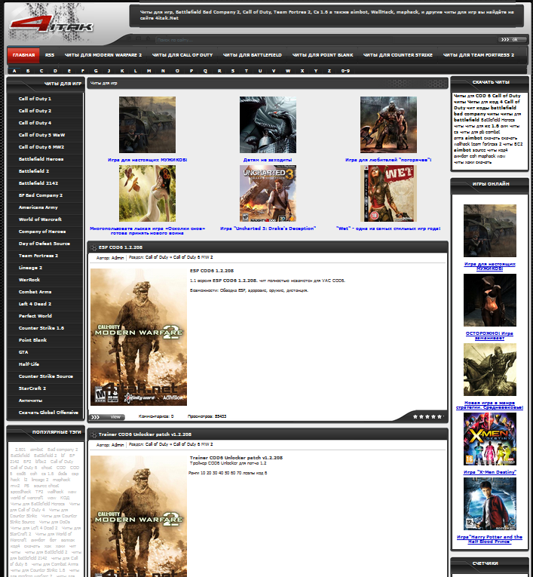
Task: Open Новая игра в жанре стратегии link
Action: (x=489, y=405)
